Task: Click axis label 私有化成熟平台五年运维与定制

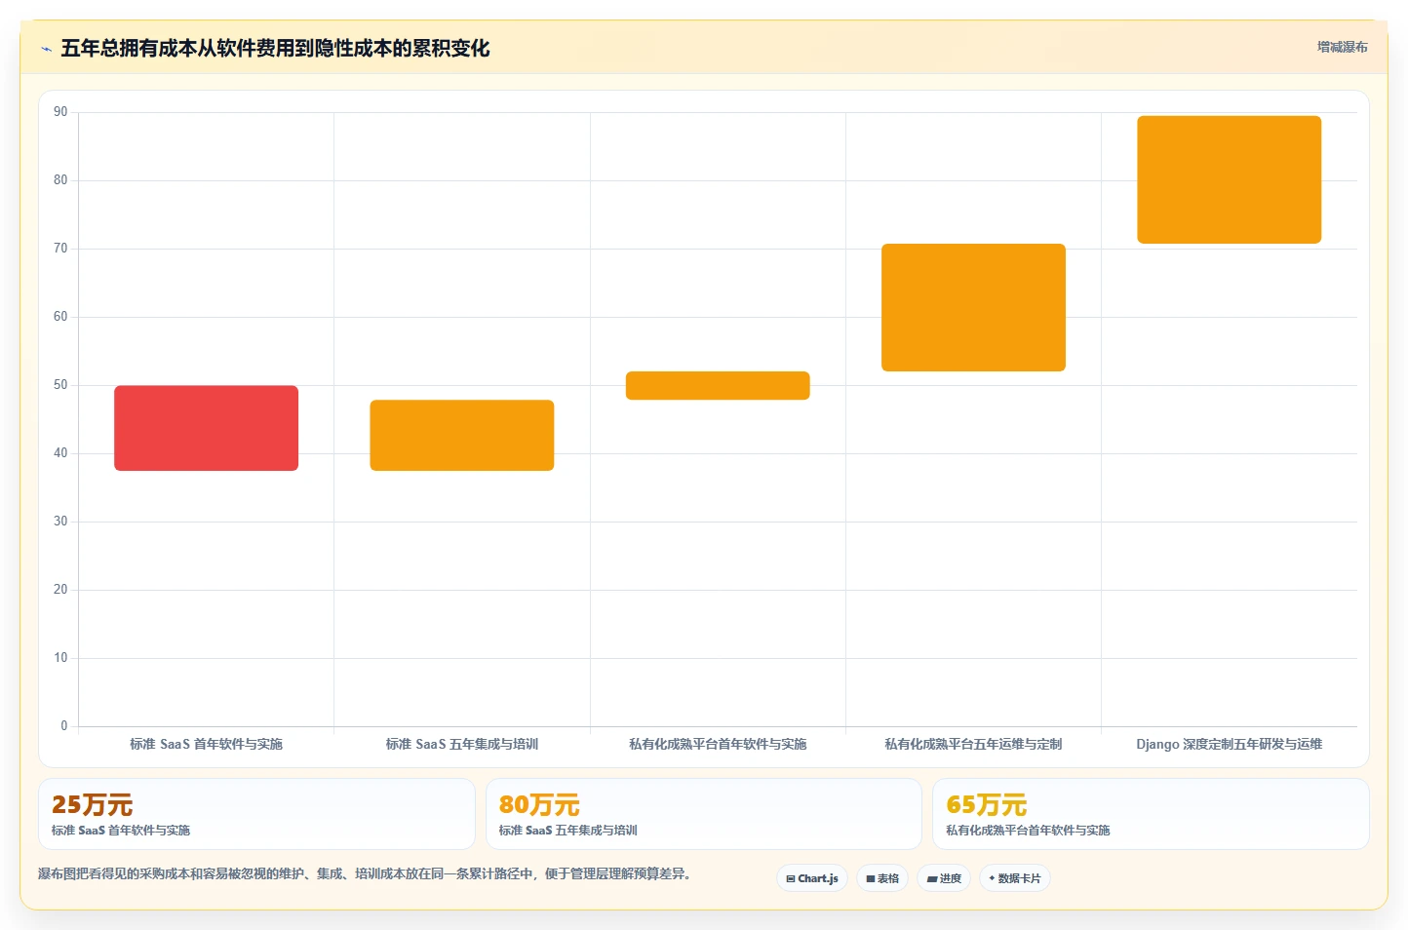Action: (x=973, y=744)
